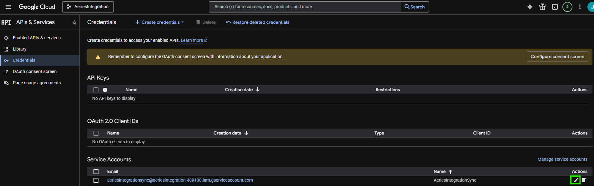The height and width of the screenshot is (186, 594).
Task: Click the Google Cloud logo
Action: click(37, 7)
